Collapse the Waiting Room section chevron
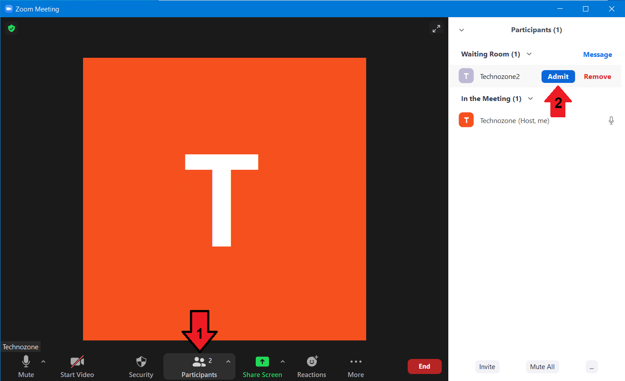625x381 pixels. tap(529, 54)
